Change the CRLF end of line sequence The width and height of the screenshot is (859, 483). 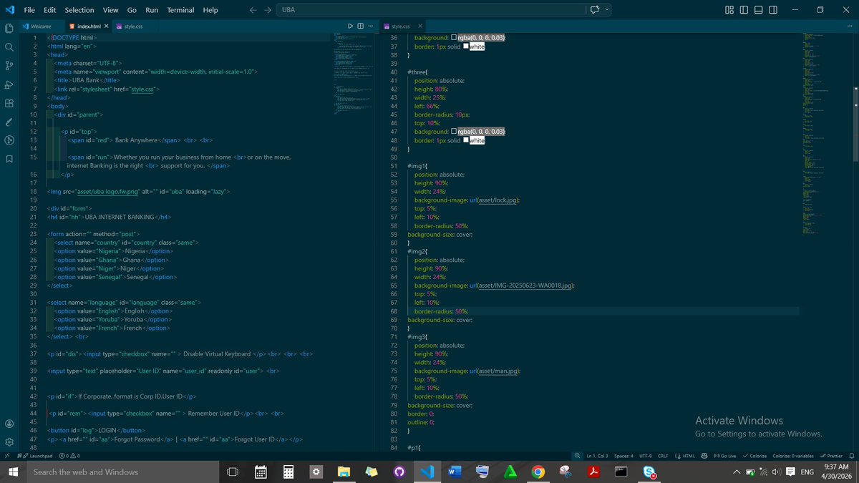(x=663, y=456)
